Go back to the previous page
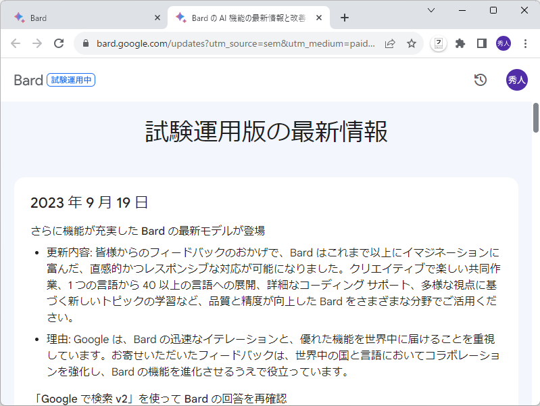 click(x=16, y=43)
